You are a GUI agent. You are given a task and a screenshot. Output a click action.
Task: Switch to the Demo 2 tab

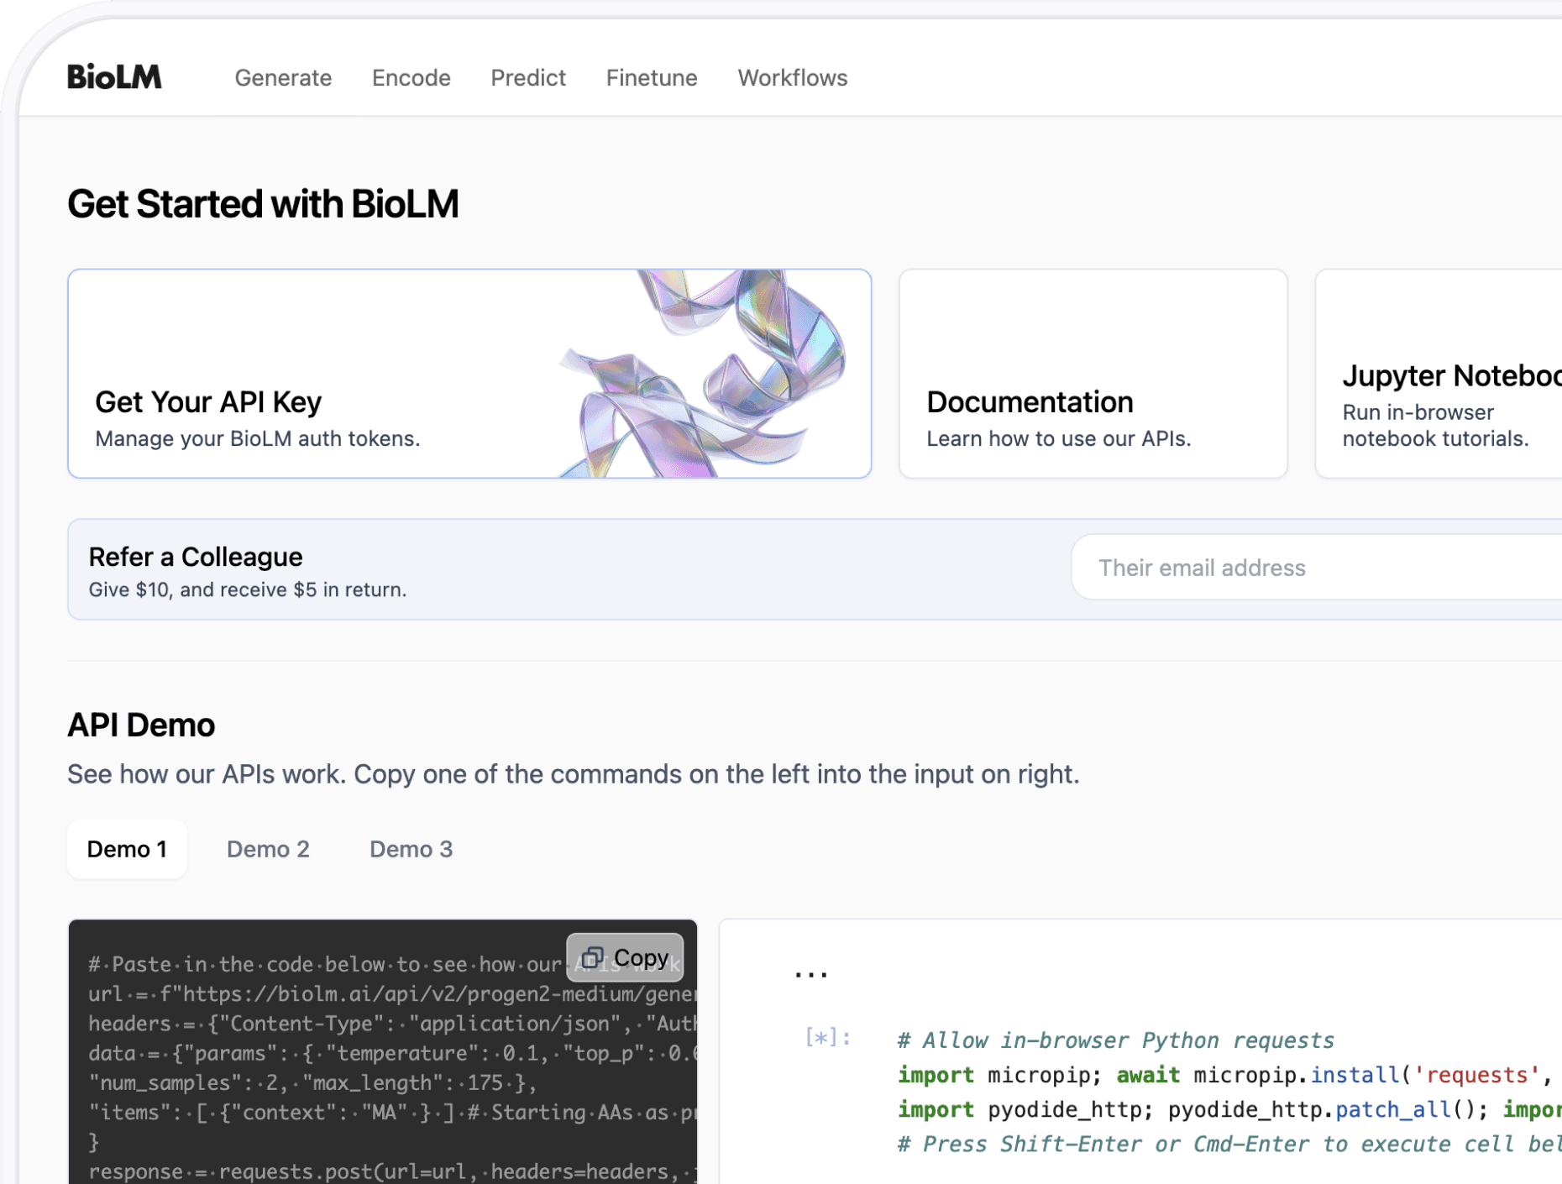(x=268, y=849)
